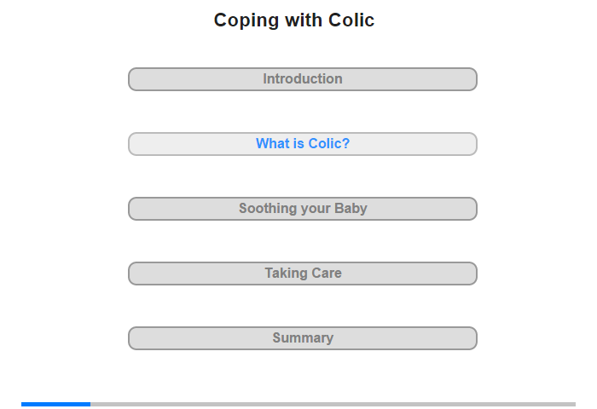
Task: Choose the highlighted blue What is Colic? item
Action: [x=302, y=144]
